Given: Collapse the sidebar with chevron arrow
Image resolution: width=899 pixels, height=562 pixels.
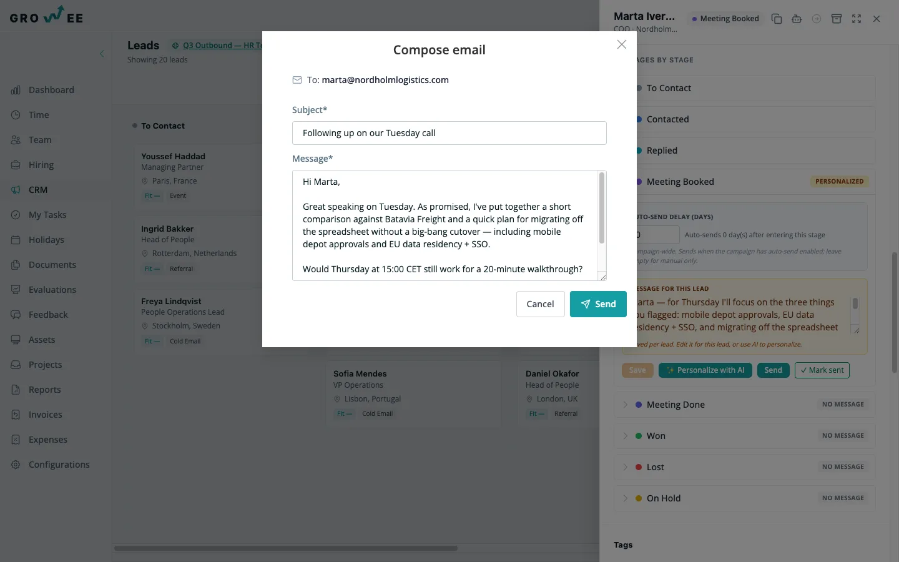Looking at the screenshot, I should (x=102, y=54).
